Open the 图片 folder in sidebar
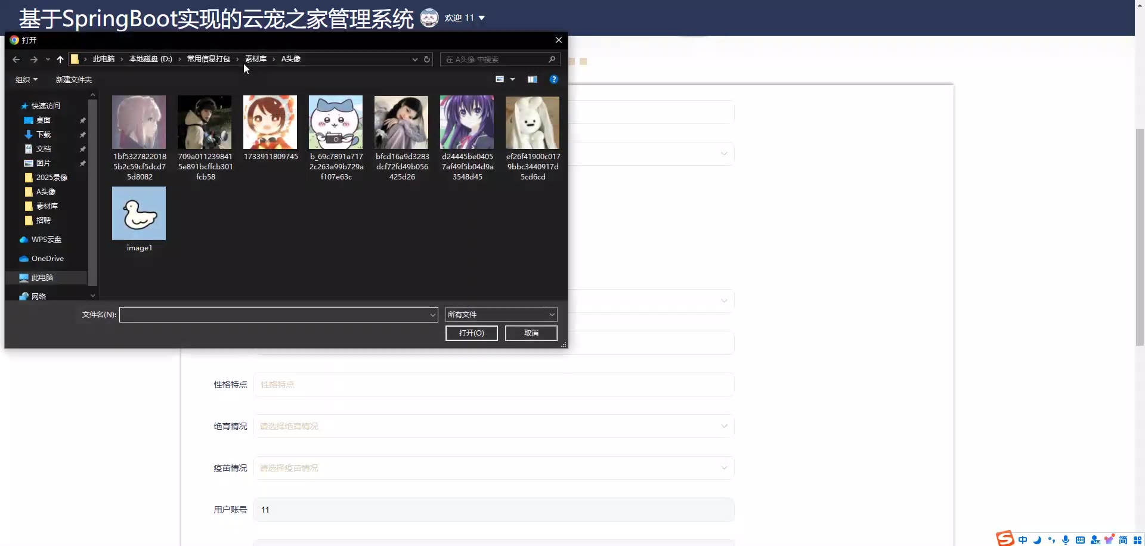1145x546 pixels. click(x=43, y=163)
